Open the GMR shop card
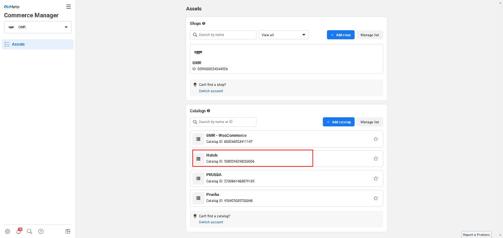Screen dimensions: 503x238 (x=286, y=59)
